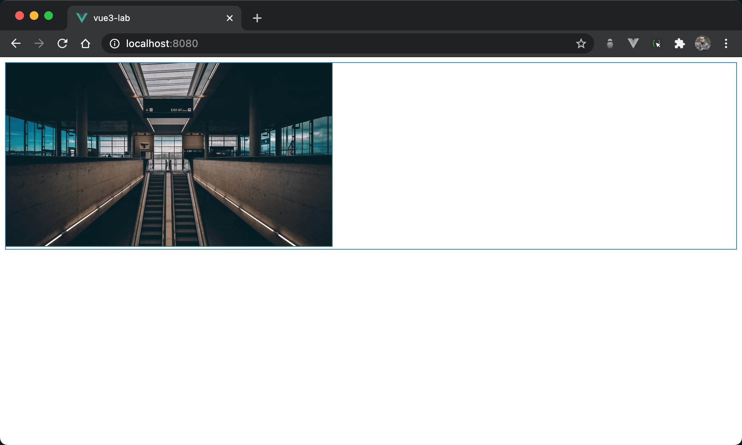Open Chrome's three-dot menu
Screen dimensions: 742x445
726,44
